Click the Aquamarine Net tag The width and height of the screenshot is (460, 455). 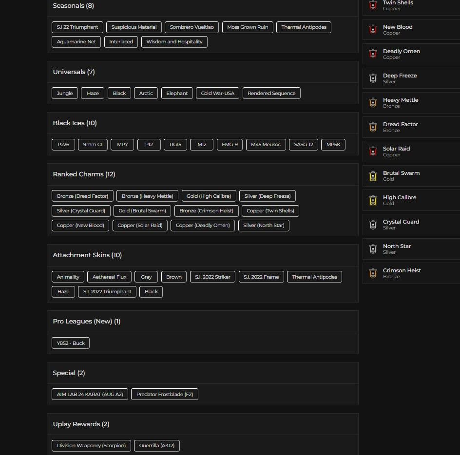tap(77, 42)
